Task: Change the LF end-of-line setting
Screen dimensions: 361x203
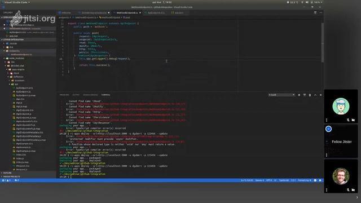Action: (275, 180)
